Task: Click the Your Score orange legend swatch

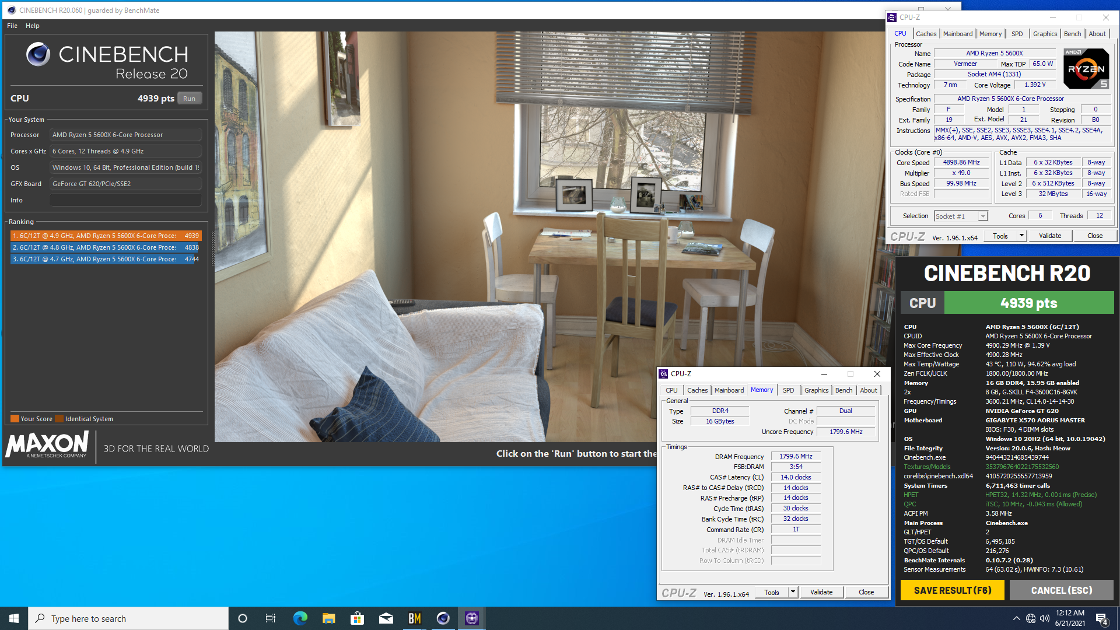Action: (x=15, y=419)
